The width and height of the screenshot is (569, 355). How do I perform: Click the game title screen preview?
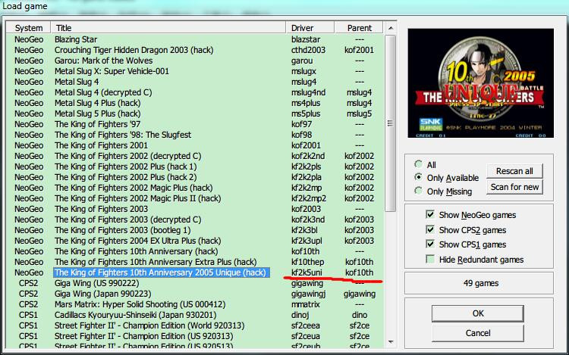(480, 83)
